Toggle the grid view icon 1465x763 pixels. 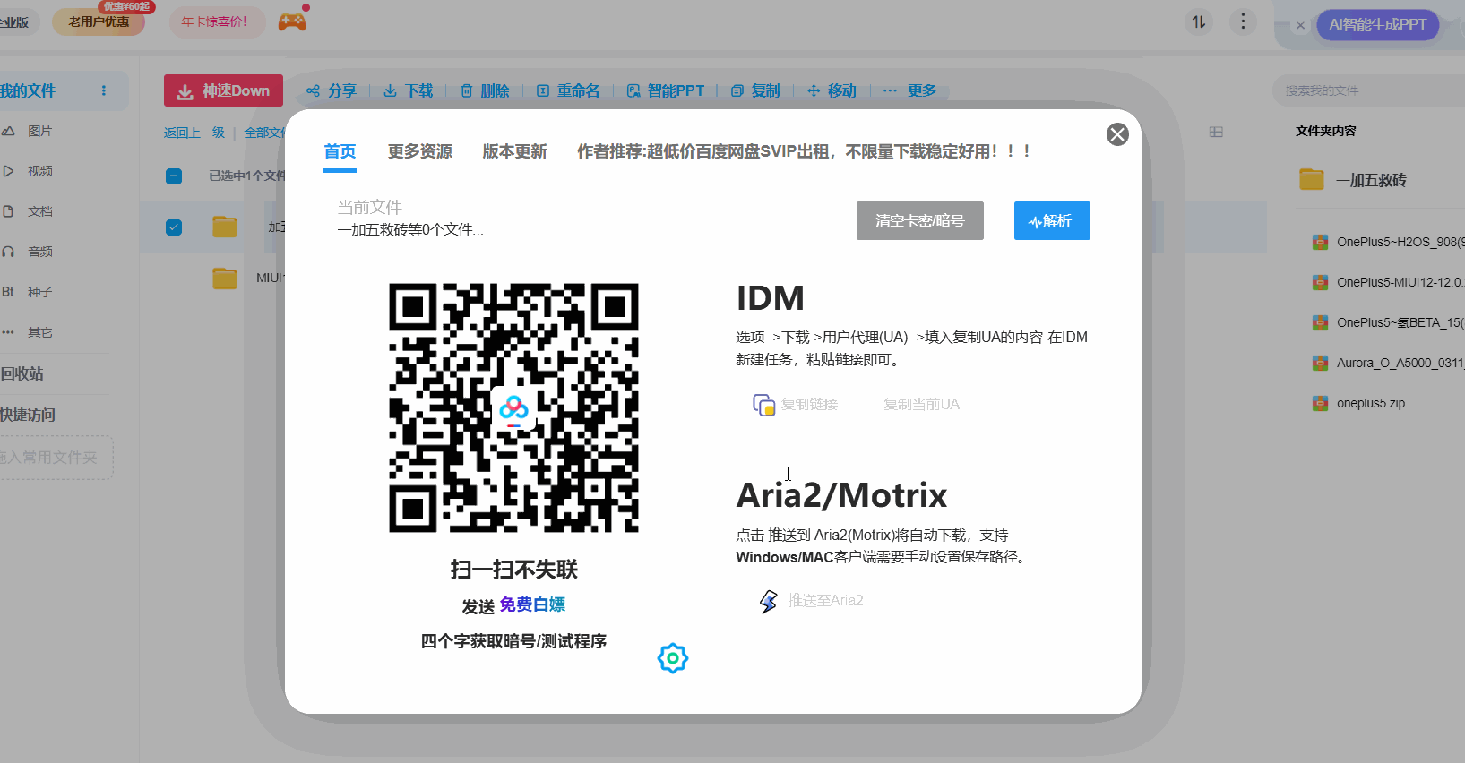1216,132
